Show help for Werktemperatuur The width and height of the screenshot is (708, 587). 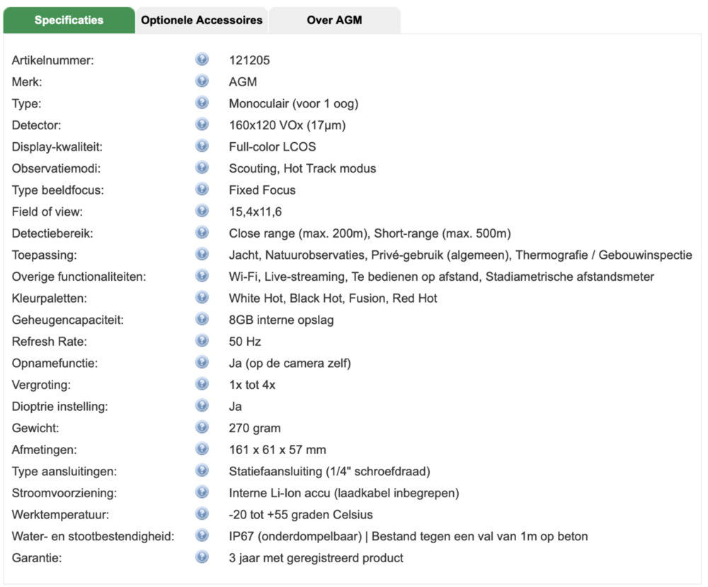[x=202, y=514]
